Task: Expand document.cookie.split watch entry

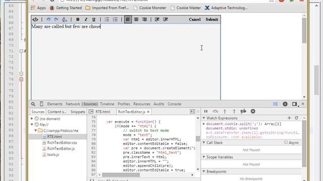Action: pyautogui.click(x=204, y=124)
